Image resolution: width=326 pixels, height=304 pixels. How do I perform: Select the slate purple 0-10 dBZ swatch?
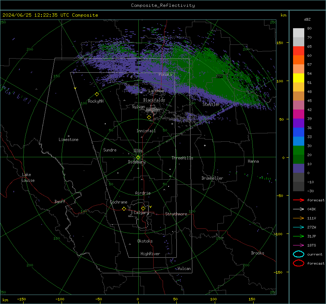click(298, 168)
